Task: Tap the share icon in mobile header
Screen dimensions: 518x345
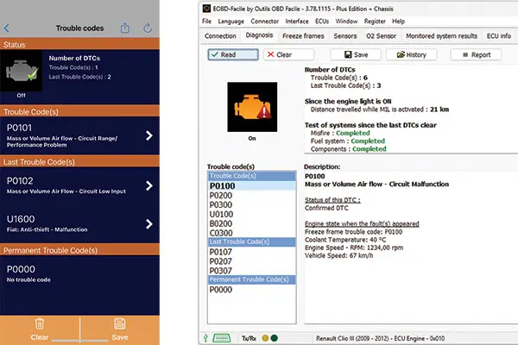Action: click(125, 28)
